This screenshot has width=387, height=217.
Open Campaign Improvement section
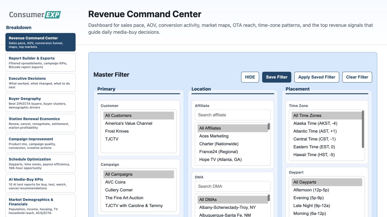41,143
